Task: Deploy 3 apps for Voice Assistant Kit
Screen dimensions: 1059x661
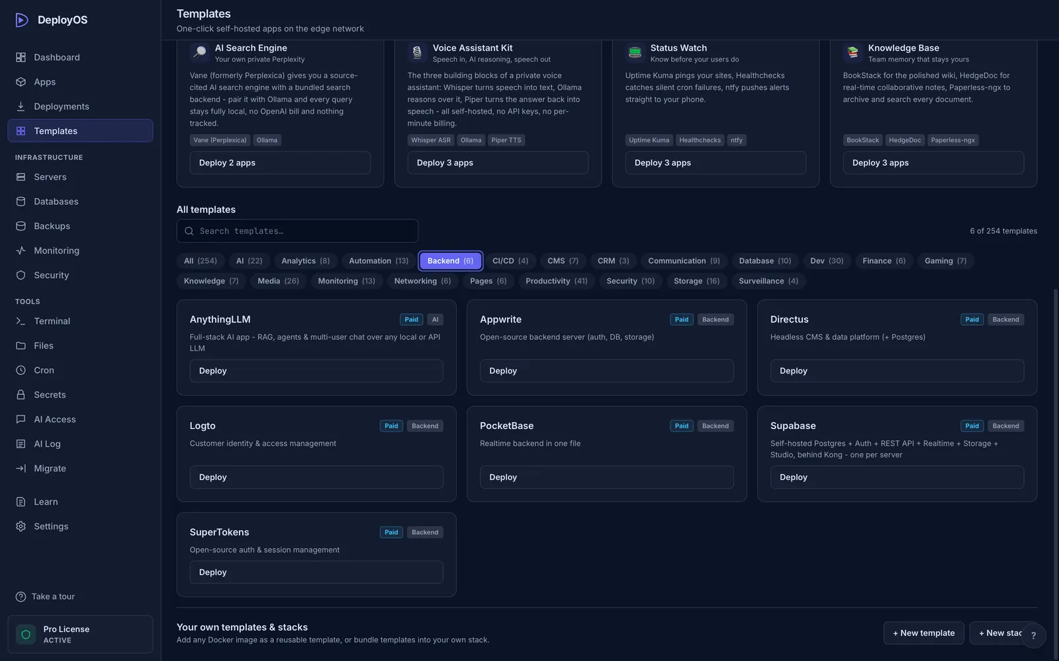Action: coord(498,163)
